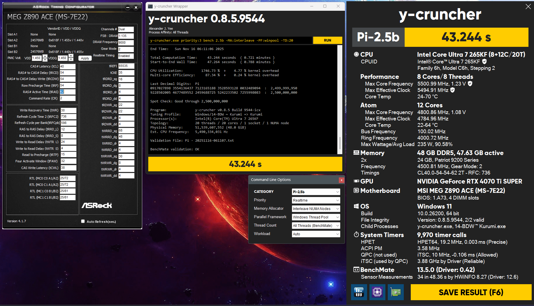This screenshot has width=534, height=306.
Task: Click the Memory section icon in BenchMate
Action: (x=356, y=153)
